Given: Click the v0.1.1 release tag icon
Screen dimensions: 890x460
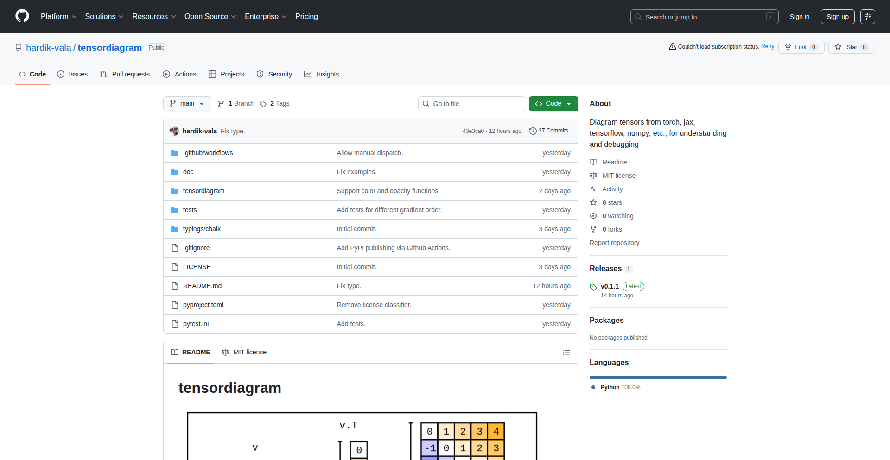Looking at the screenshot, I should tap(593, 287).
